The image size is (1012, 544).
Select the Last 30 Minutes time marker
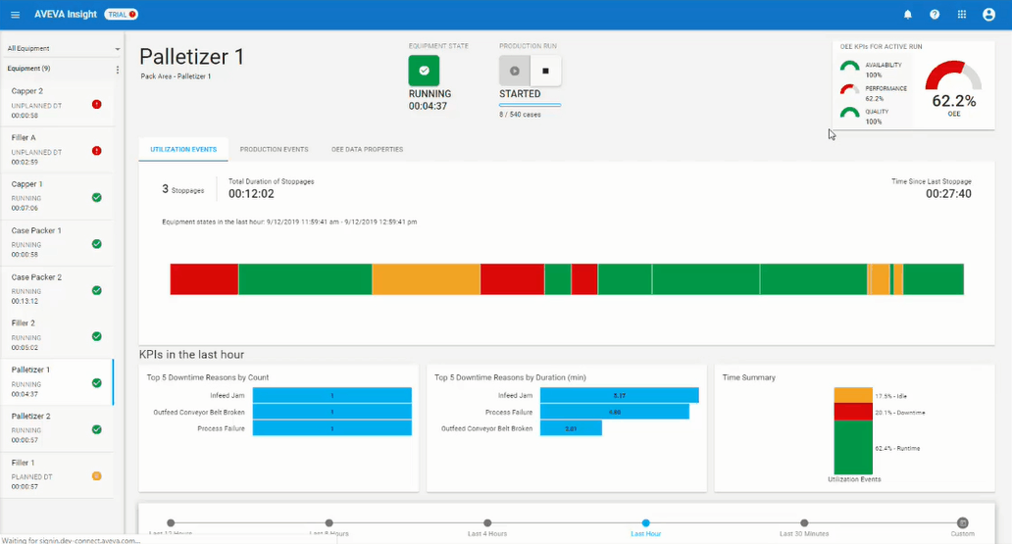804,523
